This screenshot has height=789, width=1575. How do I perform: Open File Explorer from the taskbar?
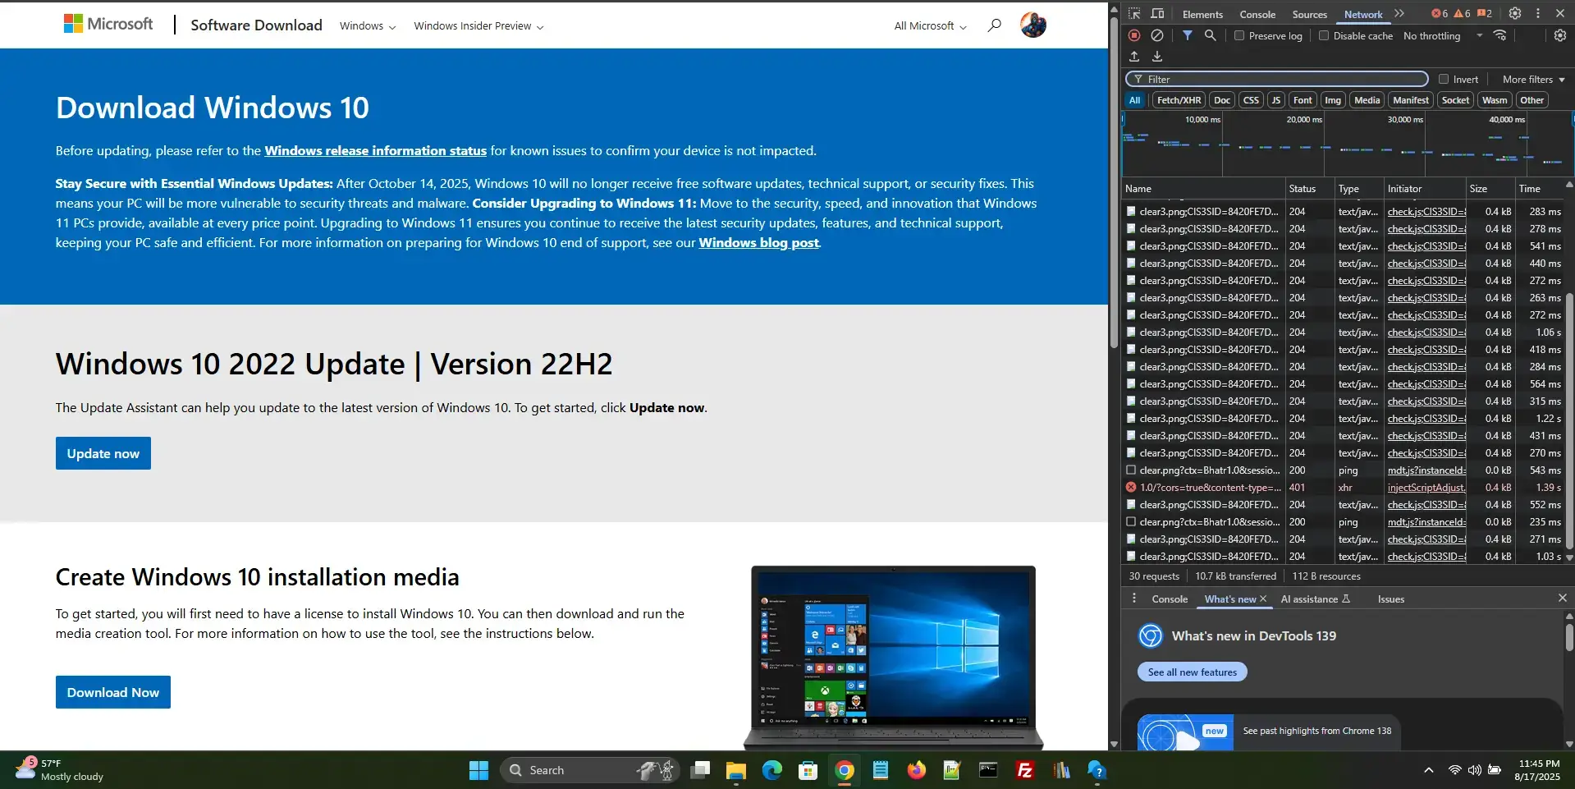tap(736, 770)
